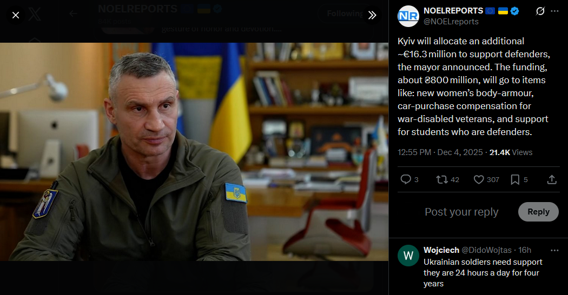568x295 pixels.
Task: Open Grok explain icon on the post
Action: (540, 11)
